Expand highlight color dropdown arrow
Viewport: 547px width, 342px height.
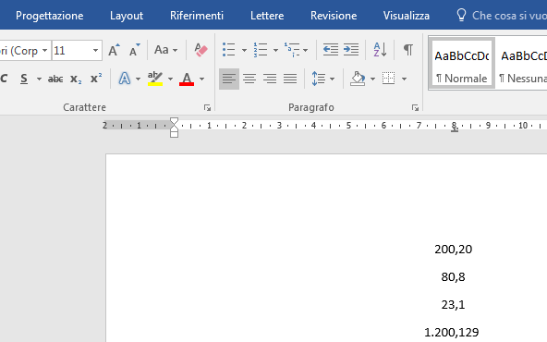point(170,79)
